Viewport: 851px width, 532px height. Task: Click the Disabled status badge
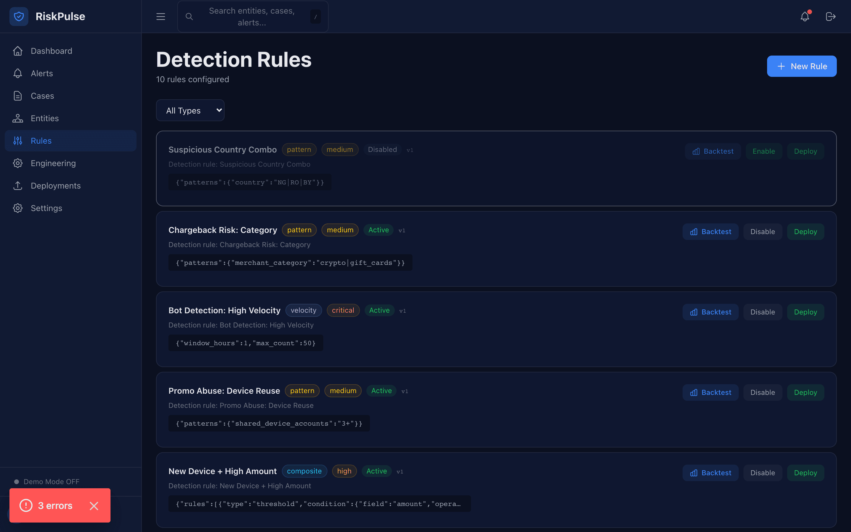point(382,150)
